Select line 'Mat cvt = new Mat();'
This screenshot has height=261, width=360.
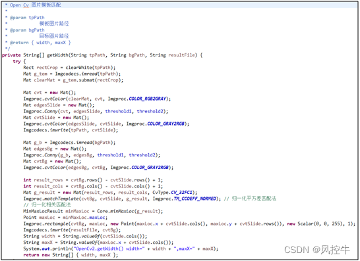click(49, 93)
